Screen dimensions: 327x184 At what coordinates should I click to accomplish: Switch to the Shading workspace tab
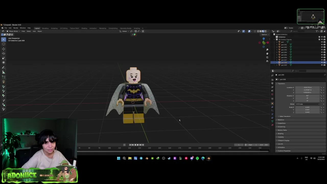coord(84,28)
